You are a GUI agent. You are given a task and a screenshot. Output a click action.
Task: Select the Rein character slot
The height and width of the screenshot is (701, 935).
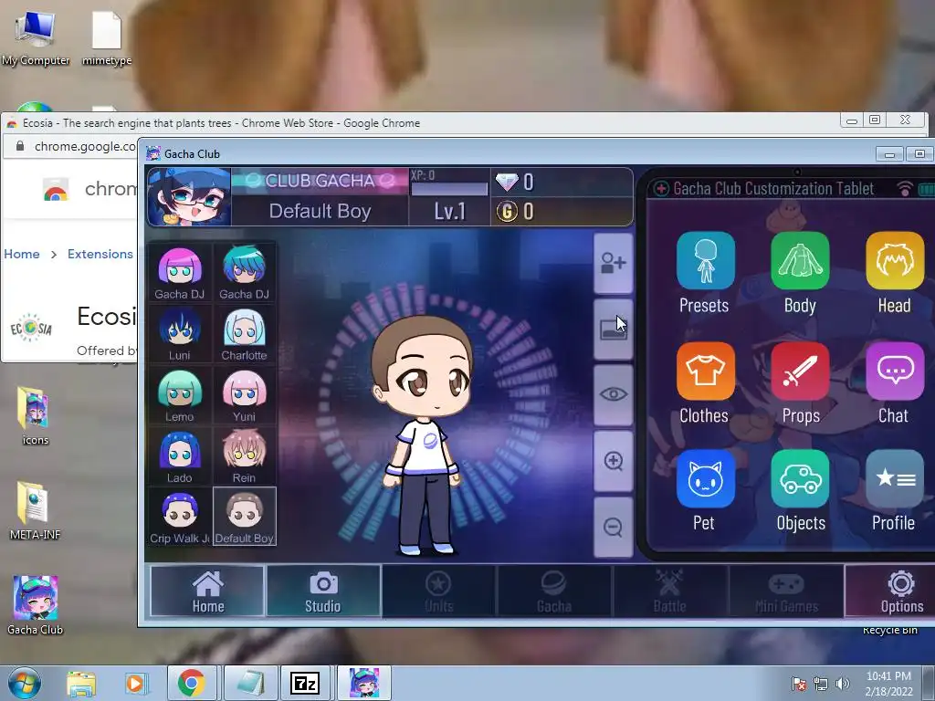(x=244, y=455)
